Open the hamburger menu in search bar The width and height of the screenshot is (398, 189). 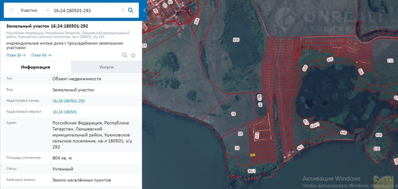[x=11, y=10]
